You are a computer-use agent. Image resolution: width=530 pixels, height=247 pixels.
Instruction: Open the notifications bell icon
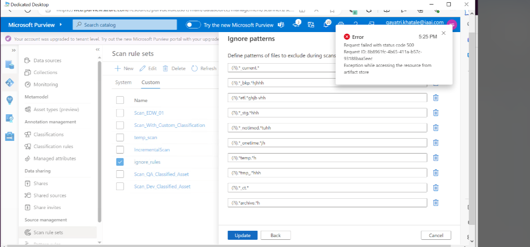click(x=326, y=24)
